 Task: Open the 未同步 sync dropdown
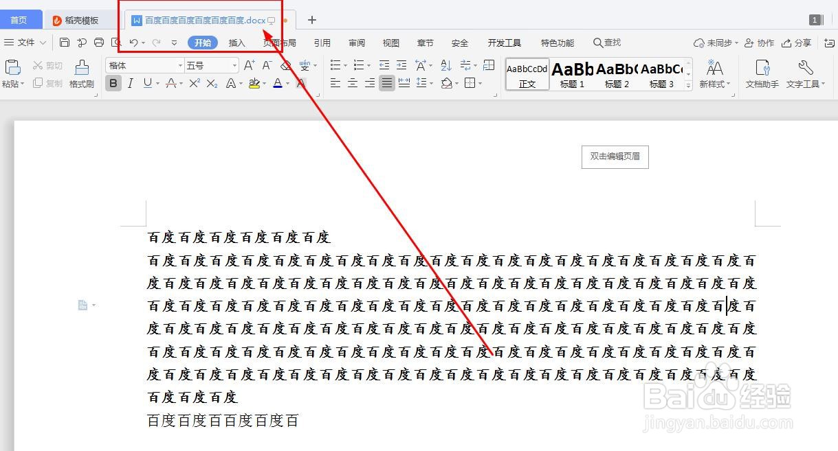(x=716, y=43)
